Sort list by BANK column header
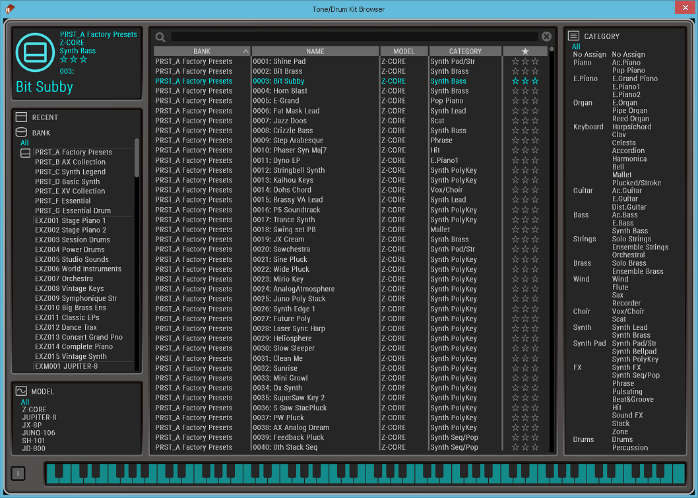Viewport: 698px width, 498px height. (x=202, y=51)
